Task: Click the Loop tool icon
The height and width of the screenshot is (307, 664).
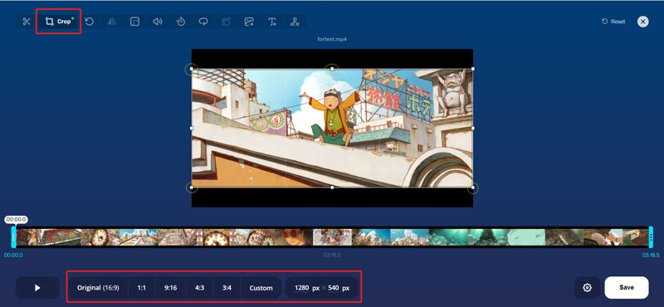Action: pyautogui.click(x=203, y=22)
